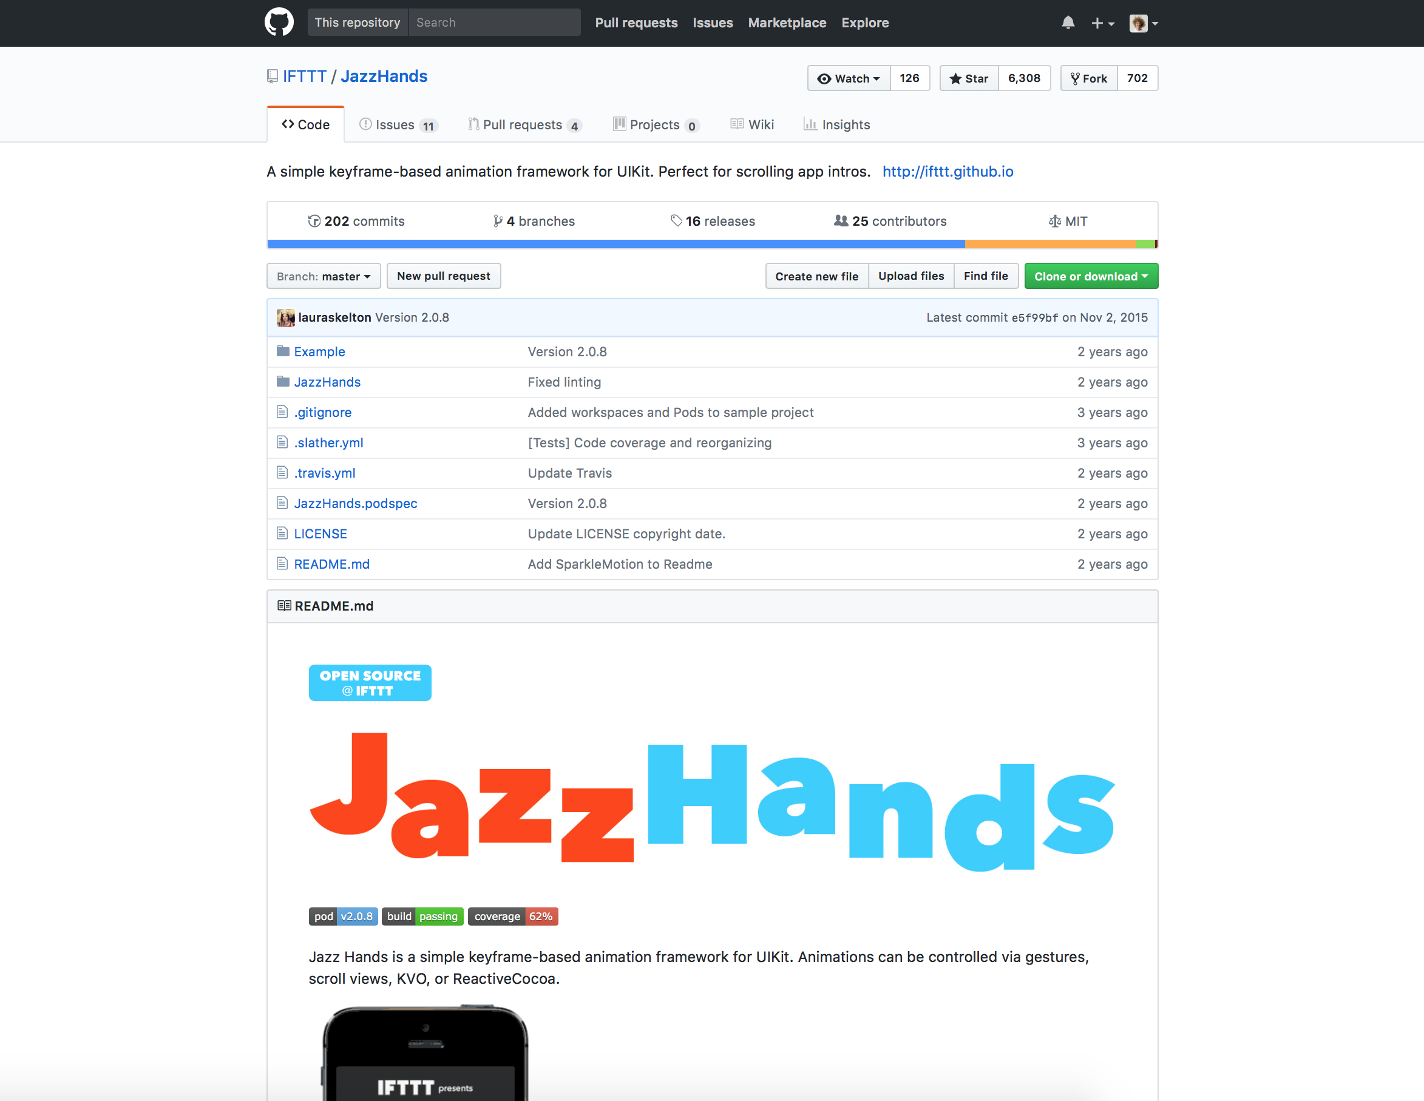Open the 'Fixed linting' commit message
The image size is (1424, 1101).
564,382
